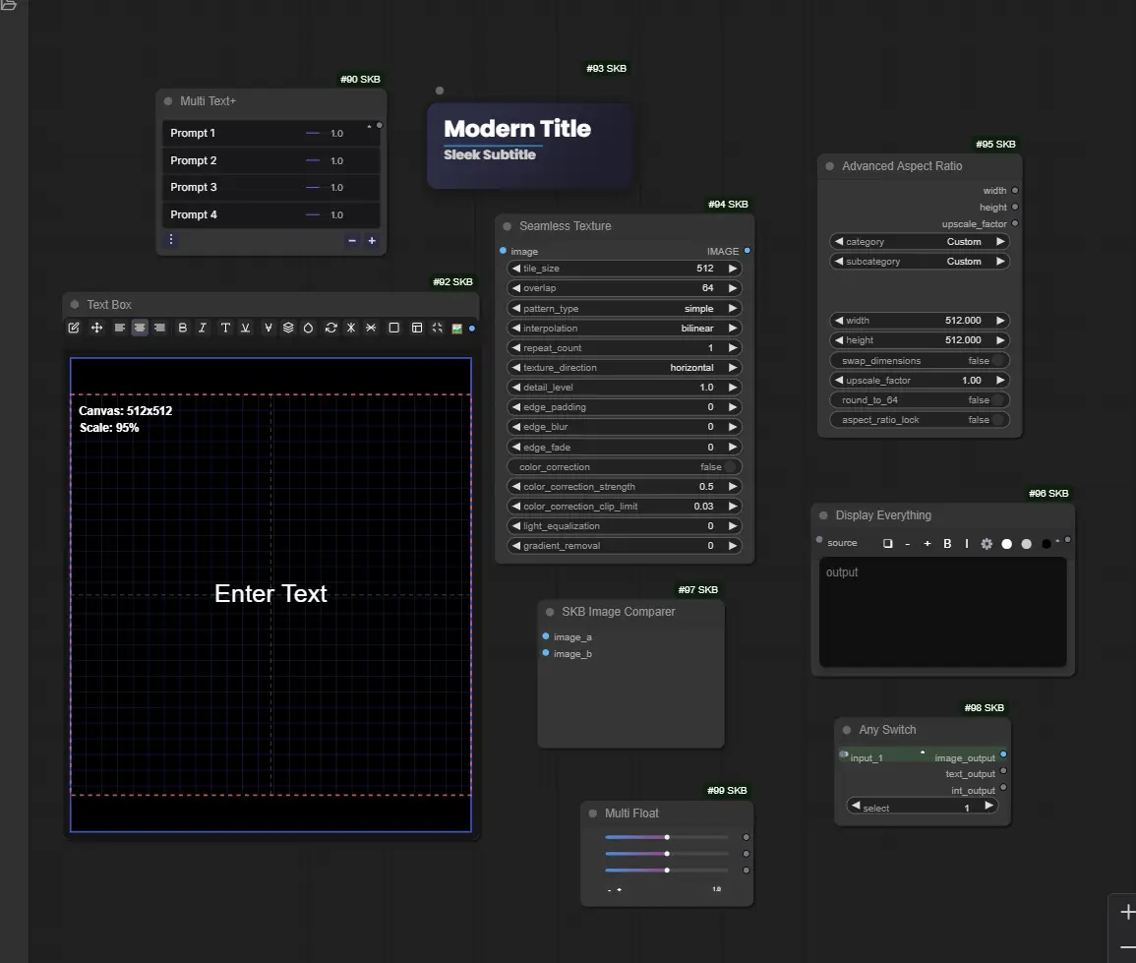Image resolution: width=1136 pixels, height=963 pixels.
Task: Toggle round_to_64 switch on
Action: 997,400
